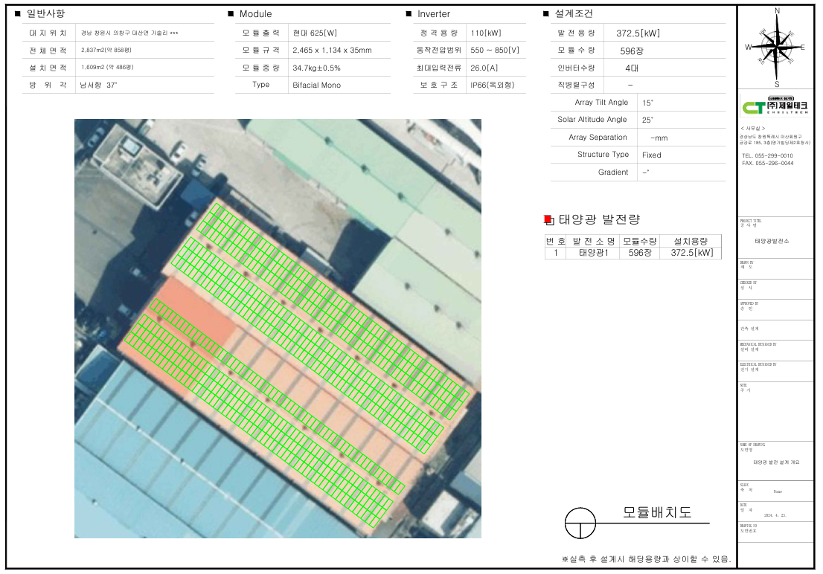Select the Bifacial Mono type cell
823x574 pixels.
click(317, 85)
